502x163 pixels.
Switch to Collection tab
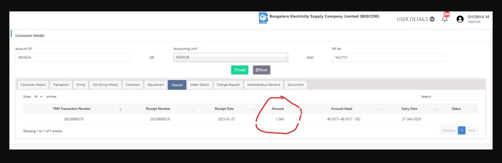click(x=133, y=85)
